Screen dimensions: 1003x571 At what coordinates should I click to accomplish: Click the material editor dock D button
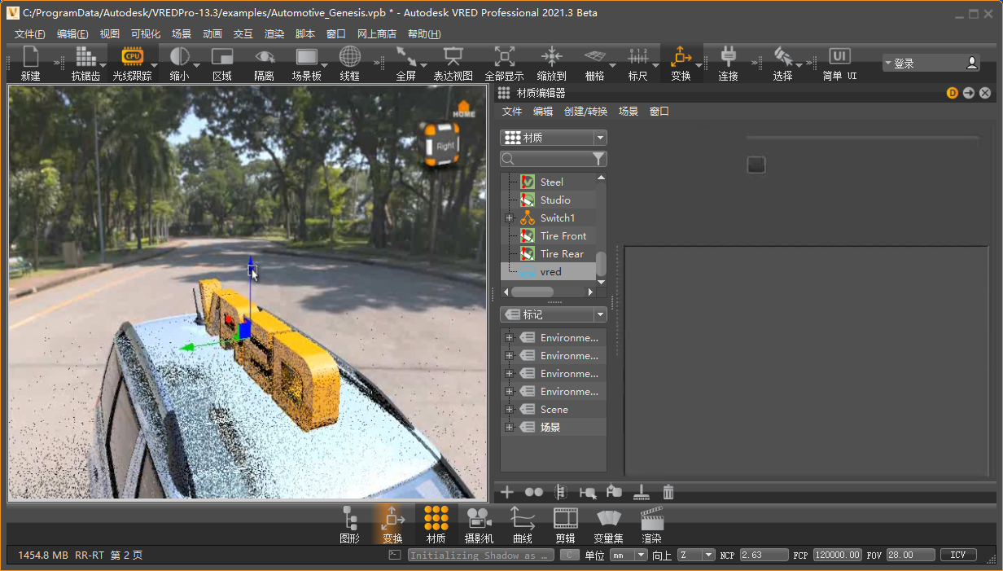click(953, 93)
